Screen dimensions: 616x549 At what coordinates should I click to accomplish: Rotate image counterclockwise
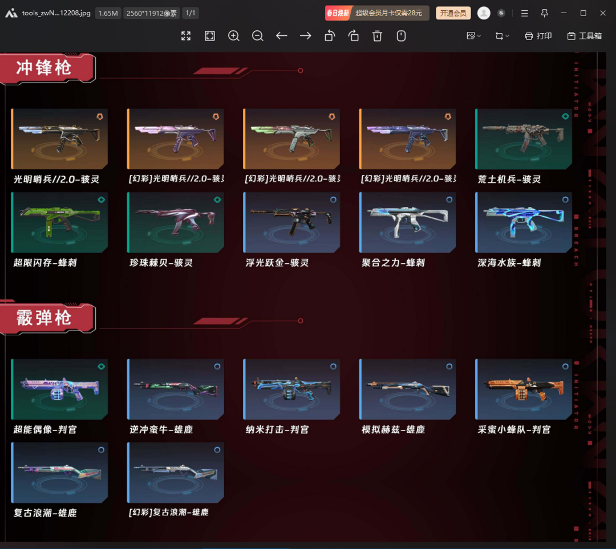[330, 36]
